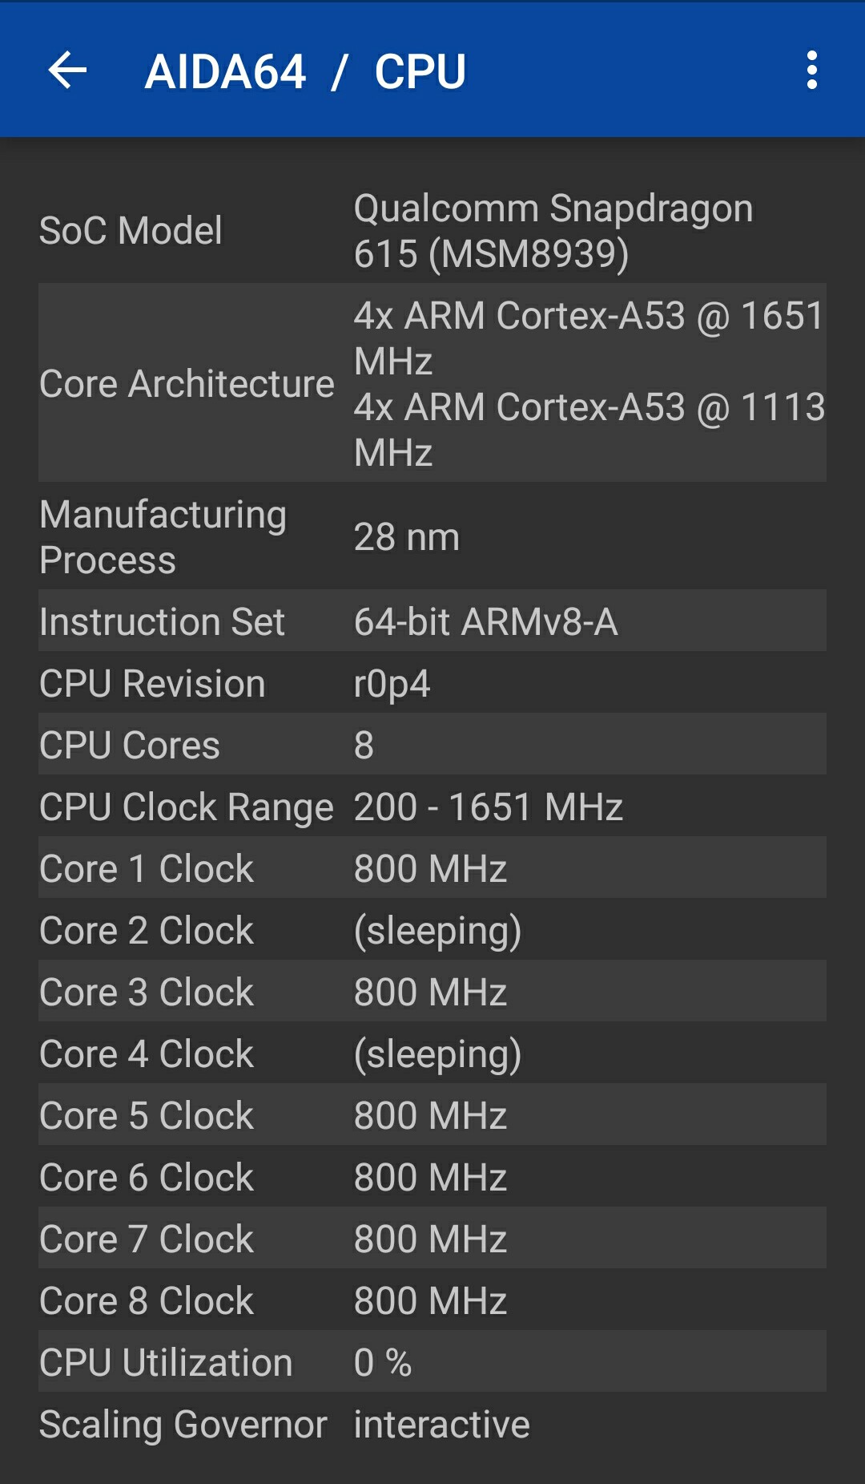Tap the Core 5 Clock row
The width and height of the screenshot is (865, 1484).
pos(432,1115)
